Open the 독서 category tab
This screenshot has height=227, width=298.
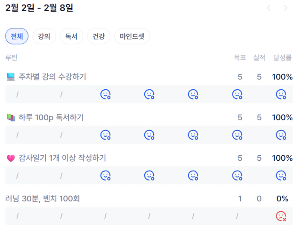click(x=71, y=37)
